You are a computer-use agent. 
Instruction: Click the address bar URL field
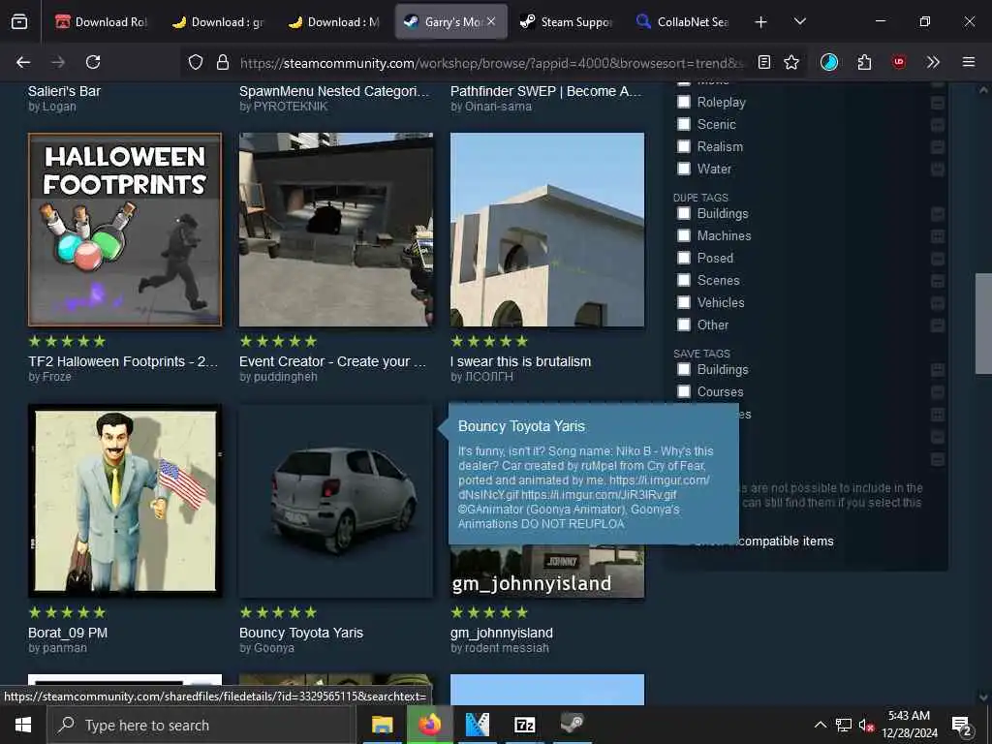(491, 63)
